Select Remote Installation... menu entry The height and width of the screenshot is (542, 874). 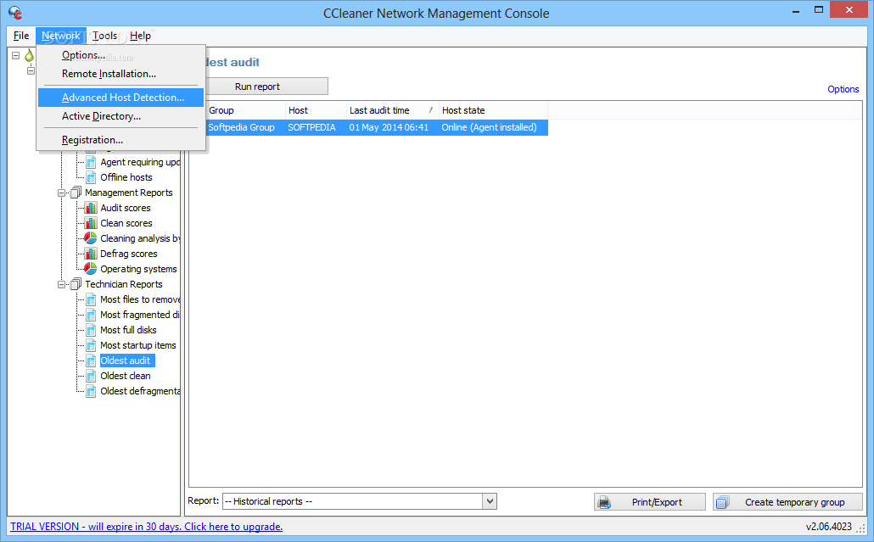click(x=121, y=74)
